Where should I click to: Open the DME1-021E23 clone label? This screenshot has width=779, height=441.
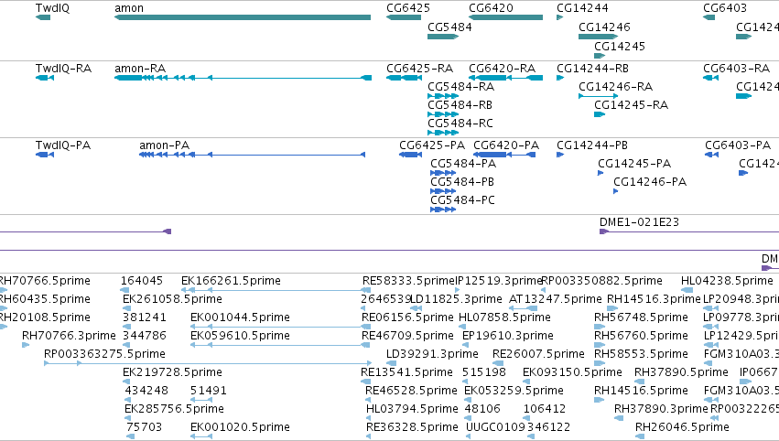(x=639, y=222)
